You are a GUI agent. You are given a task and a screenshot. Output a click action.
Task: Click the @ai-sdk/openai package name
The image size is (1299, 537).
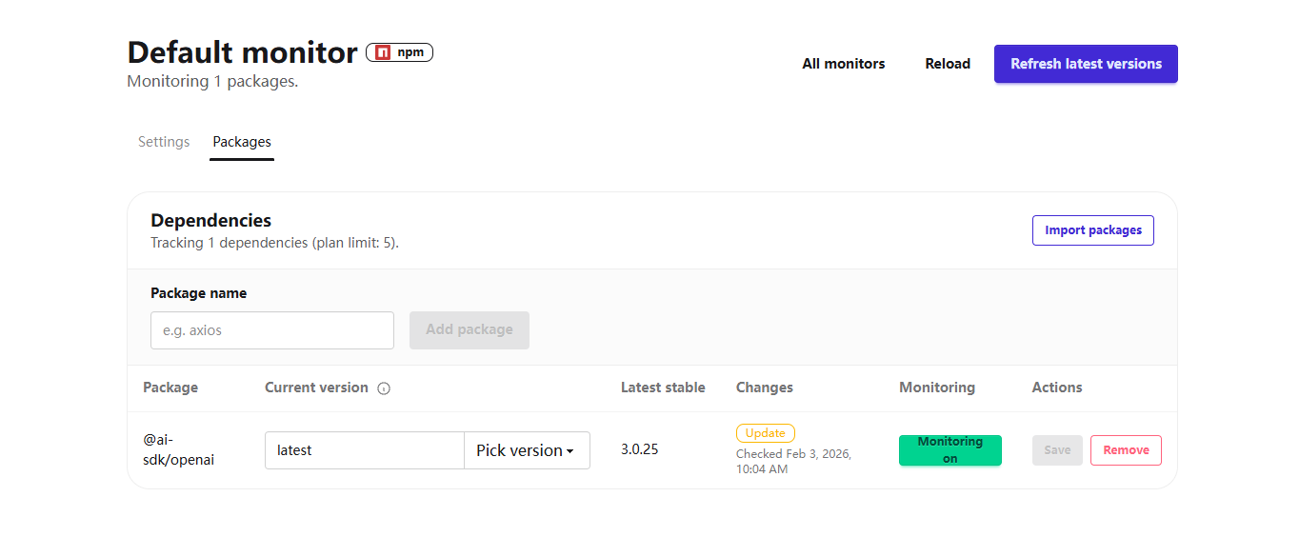179,449
